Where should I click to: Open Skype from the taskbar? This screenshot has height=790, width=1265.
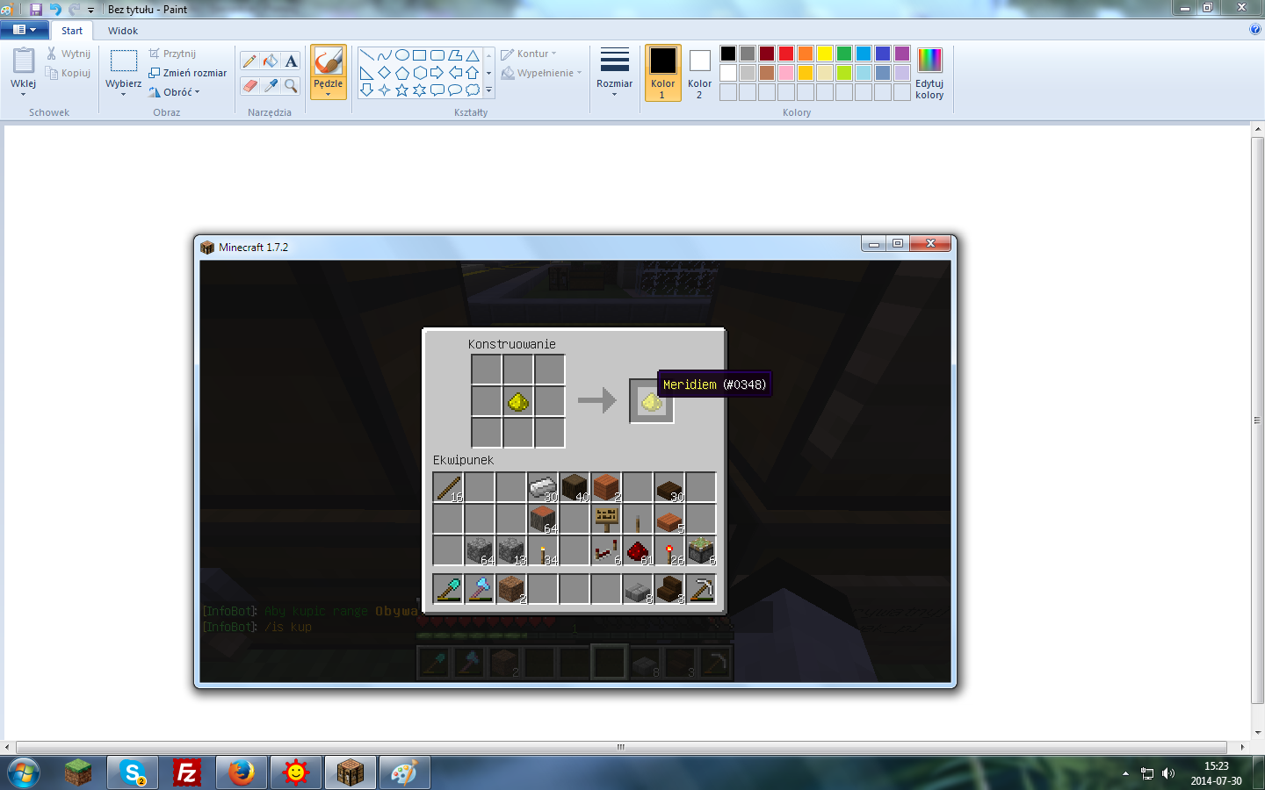click(133, 772)
